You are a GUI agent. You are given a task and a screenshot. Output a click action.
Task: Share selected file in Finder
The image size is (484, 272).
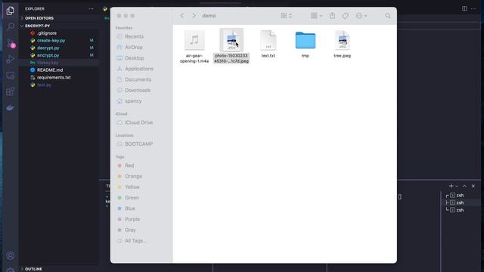332,15
